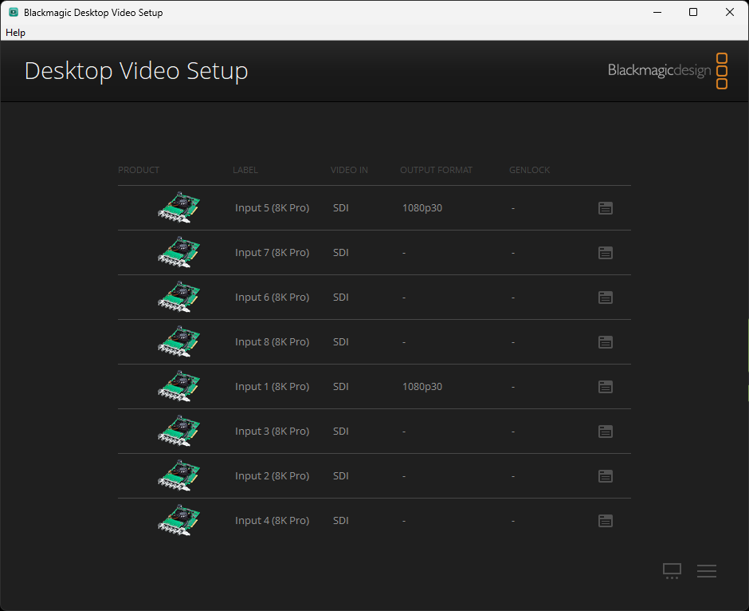This screenshot has height=611, width=749.
Task: Open settings icon for Input 7 (8K Pro)
Action: (x=606, y=253)
